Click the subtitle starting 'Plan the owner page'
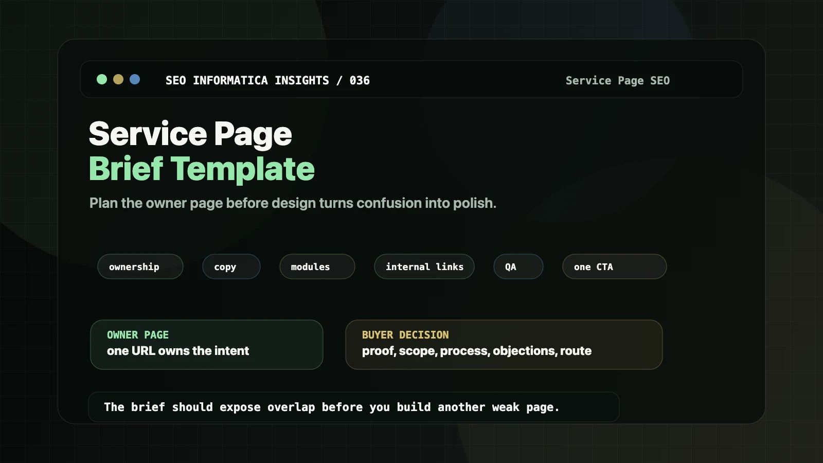823x463 pixels. coord(293,203)
